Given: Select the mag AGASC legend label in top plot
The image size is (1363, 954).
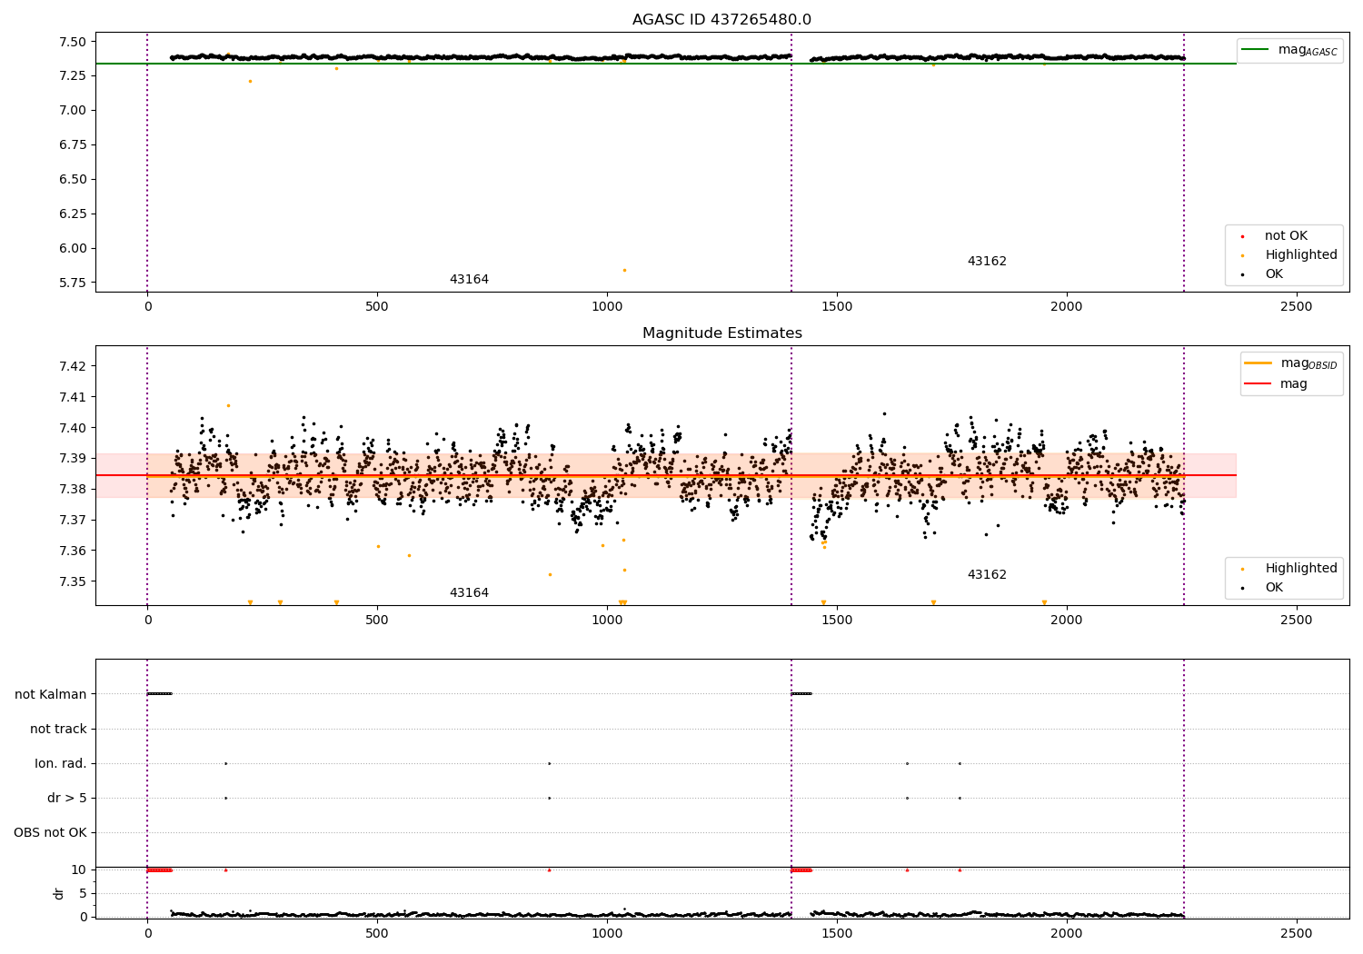Looking at the screenshot, I should click(x=1308, y=50).
